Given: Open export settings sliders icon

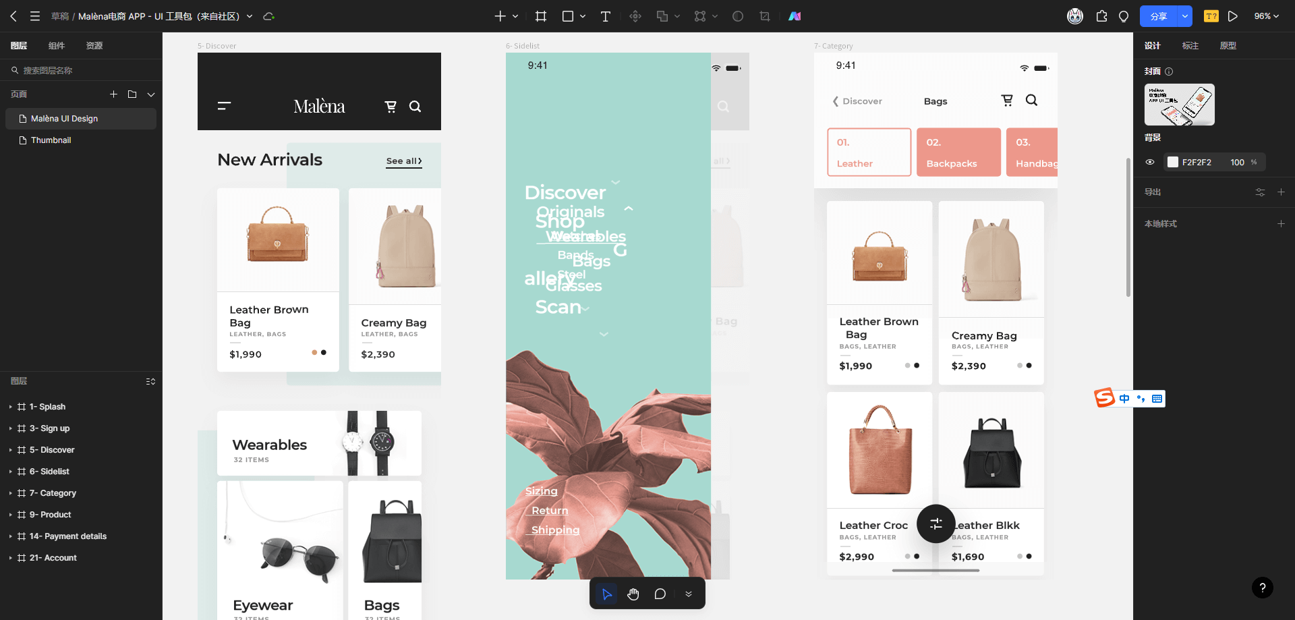Looking at the screenshot, I should click(1260, 192).
